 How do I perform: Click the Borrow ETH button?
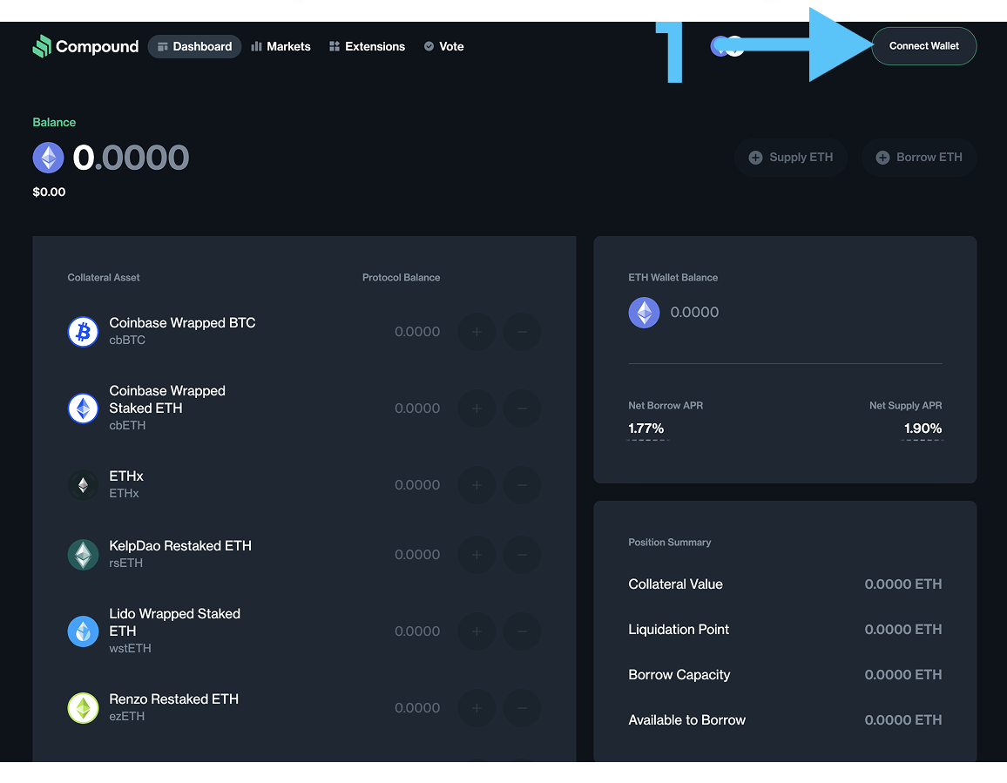(x=918, y=158)
